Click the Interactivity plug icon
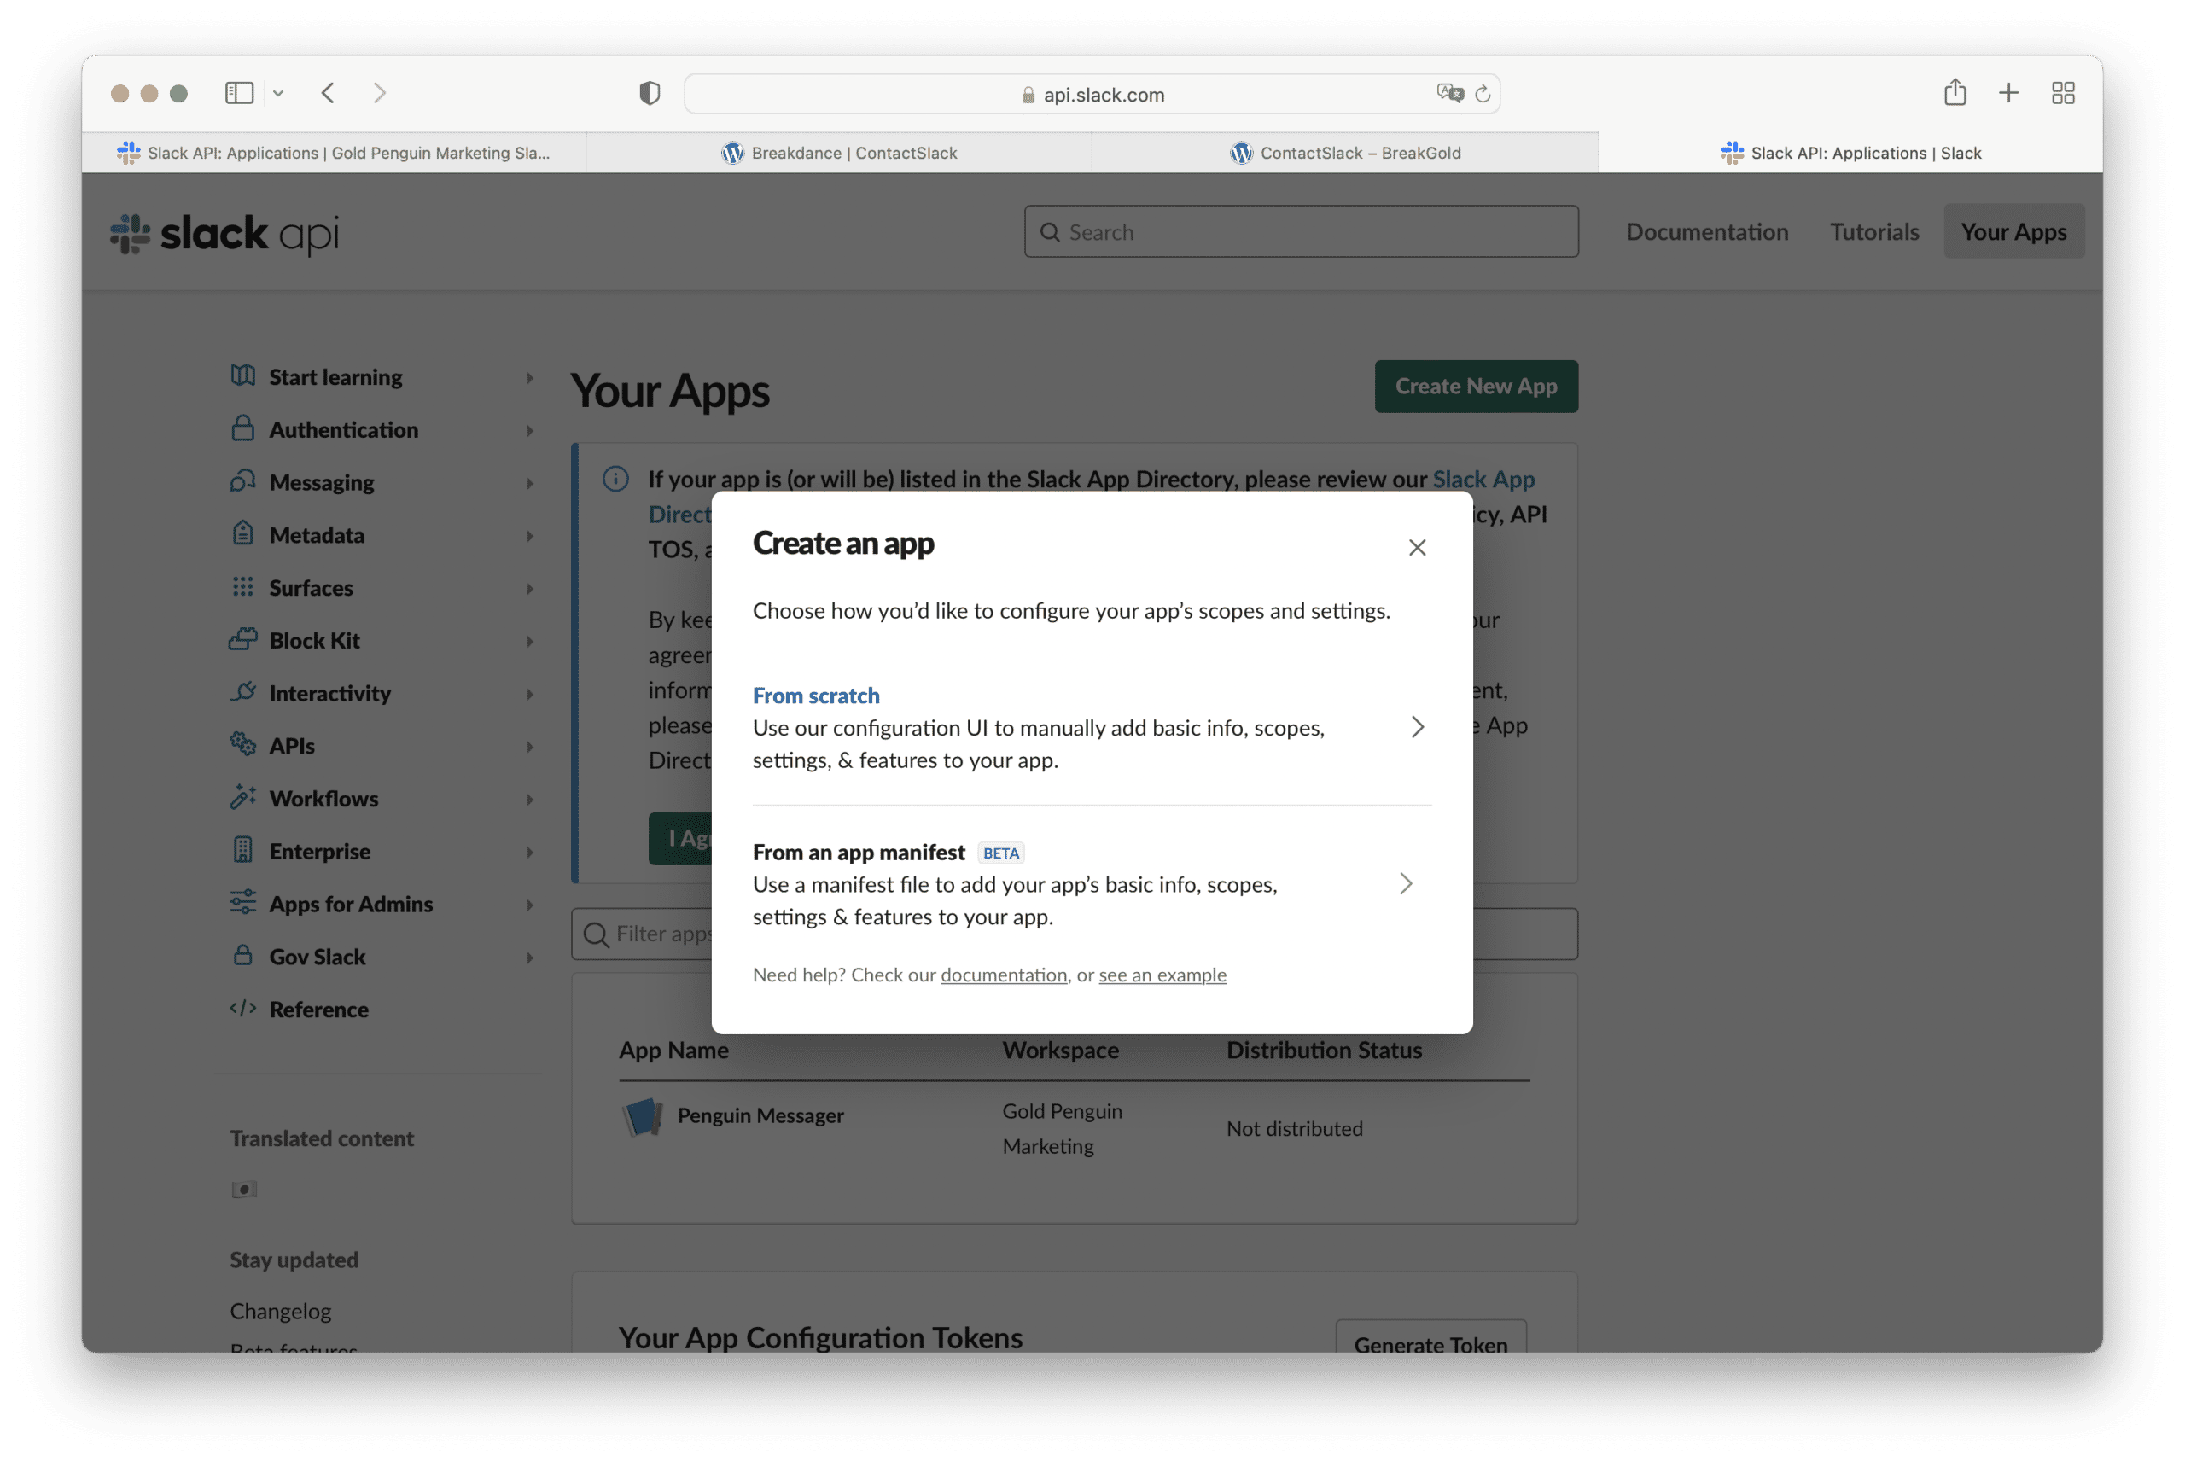This screenshot has width=2185, height=1461. (243, 691)
